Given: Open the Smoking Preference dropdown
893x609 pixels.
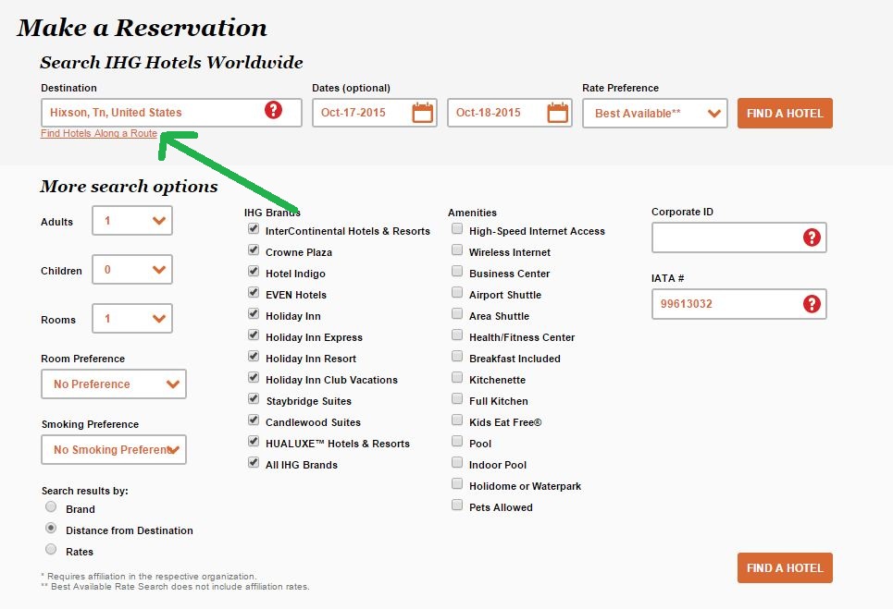Looking at the screenshot, I should [x=114, y=450].
